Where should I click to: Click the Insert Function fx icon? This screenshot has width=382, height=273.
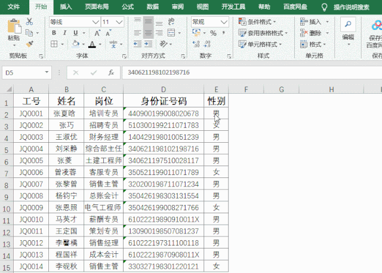111,73
